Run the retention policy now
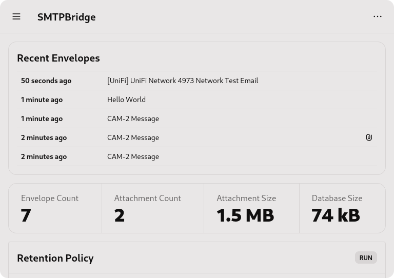This screenshot has width=394, height=278. 366,257
